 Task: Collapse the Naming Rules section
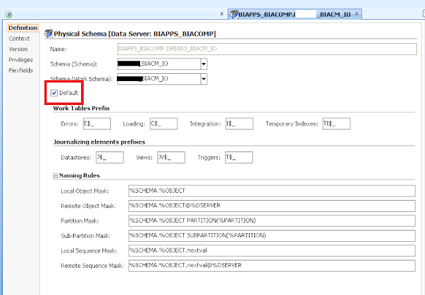click(x=56, y=176)
